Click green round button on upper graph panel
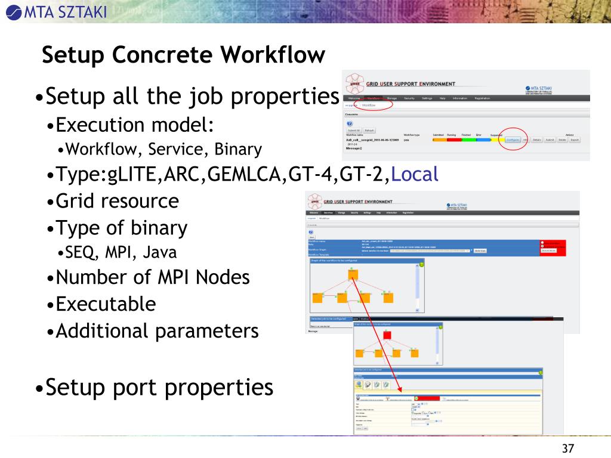This screenshot has height=458, width=611. (x=422, y=265)
